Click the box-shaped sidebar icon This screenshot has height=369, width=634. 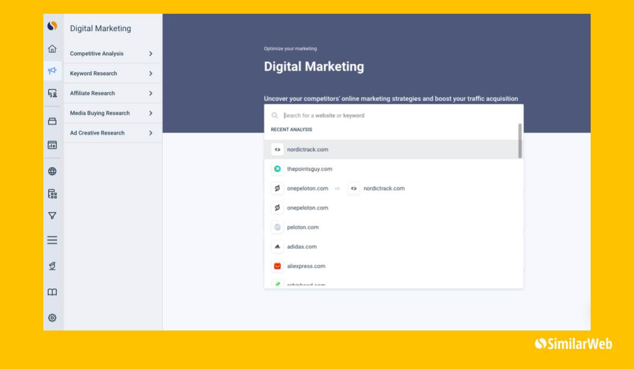pos(52,121)
